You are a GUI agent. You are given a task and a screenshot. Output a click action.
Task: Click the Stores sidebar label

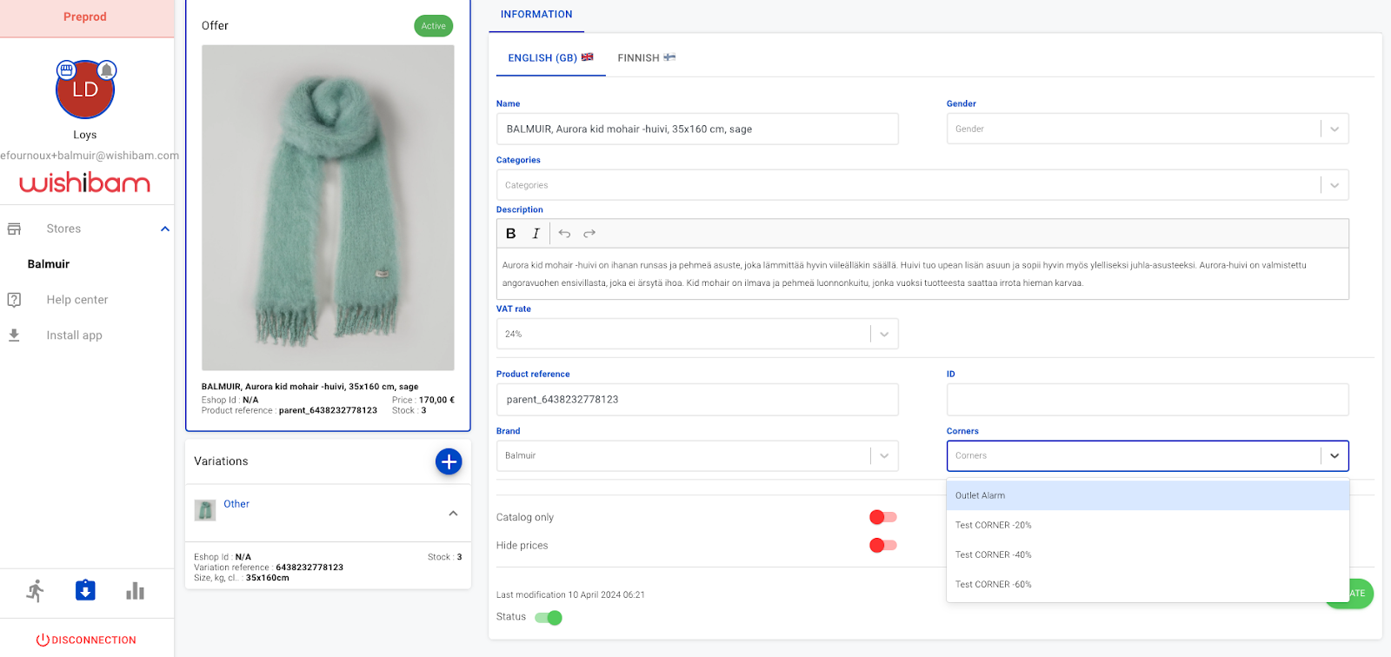[63, 229]
